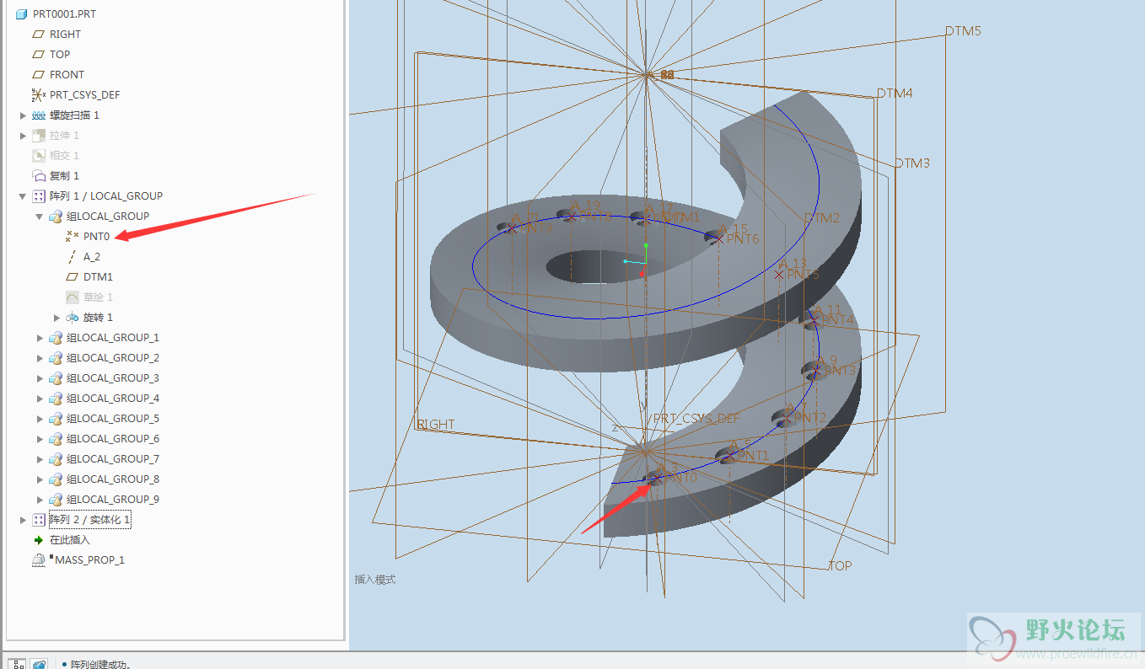Expand the 组LOCAL_GROUP_2 node
This screenshot has width=1145, height=669.
click(40, 358)
